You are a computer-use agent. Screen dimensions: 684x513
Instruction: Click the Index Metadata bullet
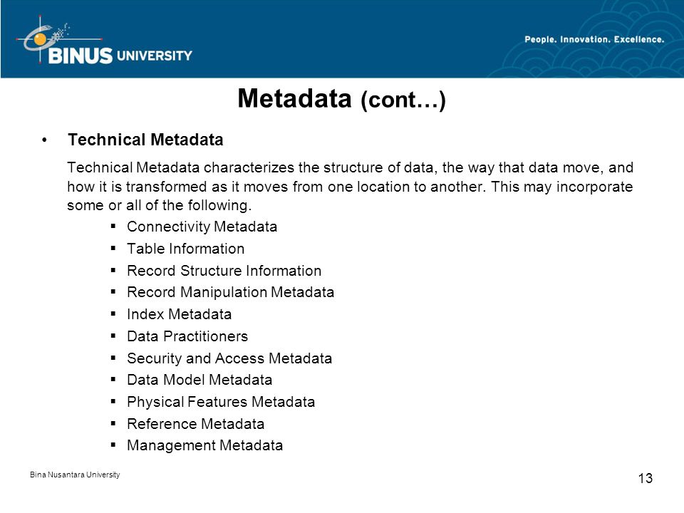point(179,314)
